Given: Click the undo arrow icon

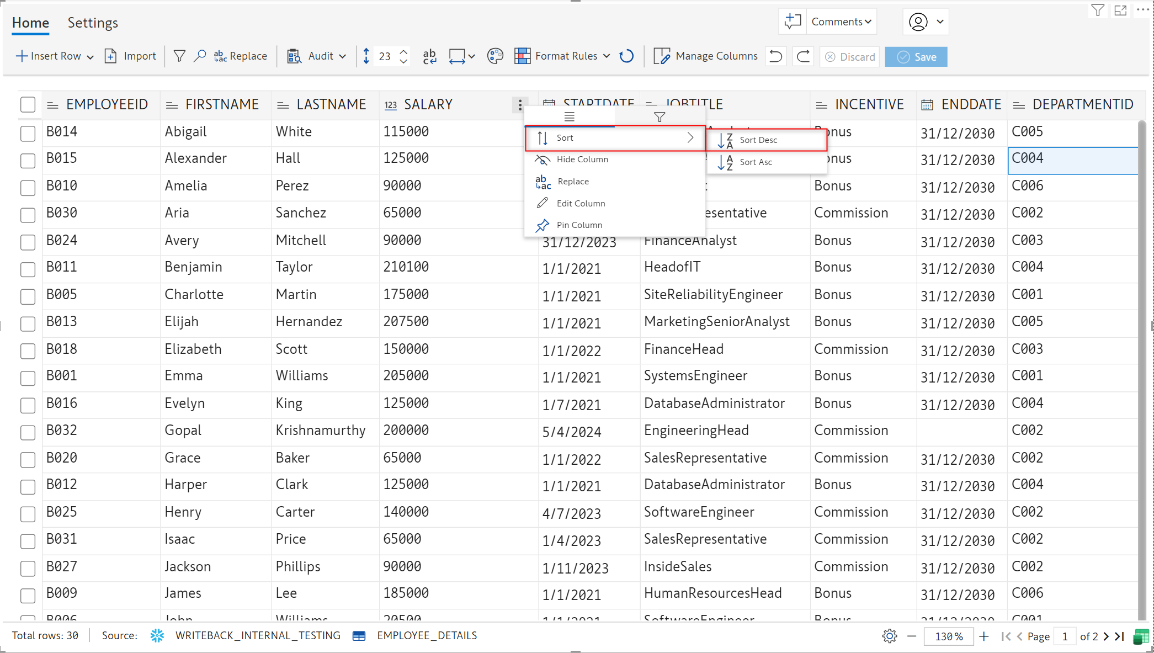Looking at the screenshot, I should pos(775,56).
